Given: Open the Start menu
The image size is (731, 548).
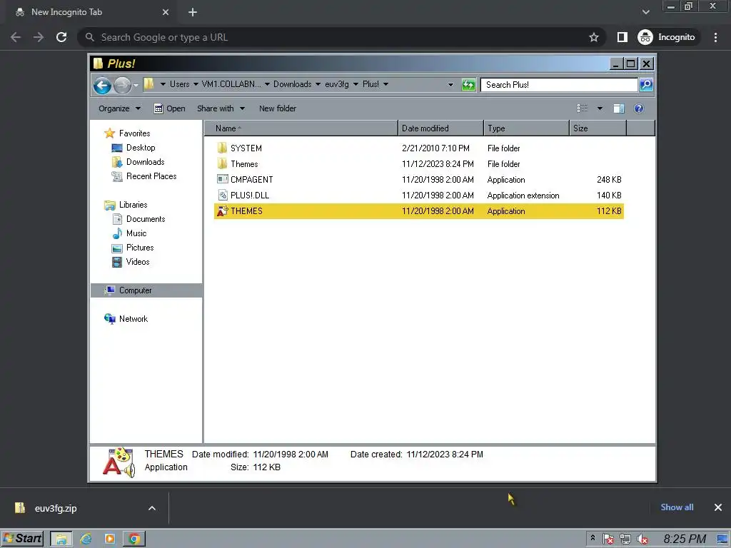Looking at the screenshot, I should [22, 539].
